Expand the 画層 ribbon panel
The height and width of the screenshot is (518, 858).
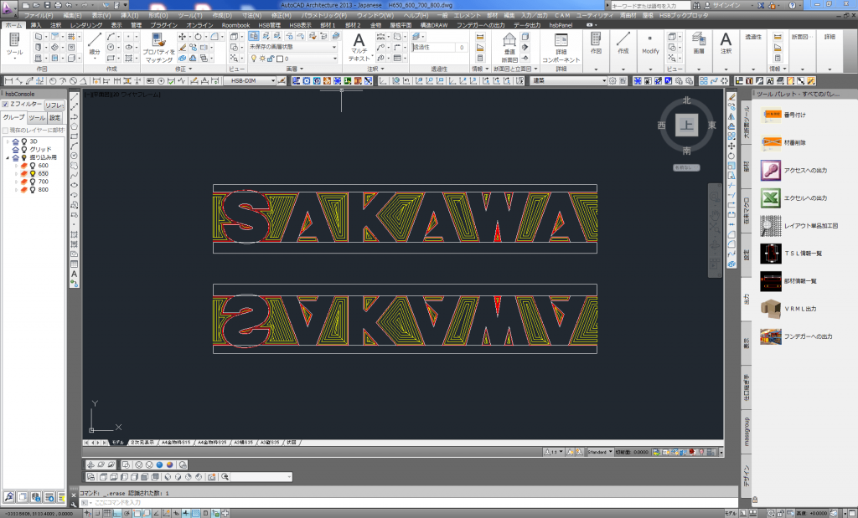[294, 69]
